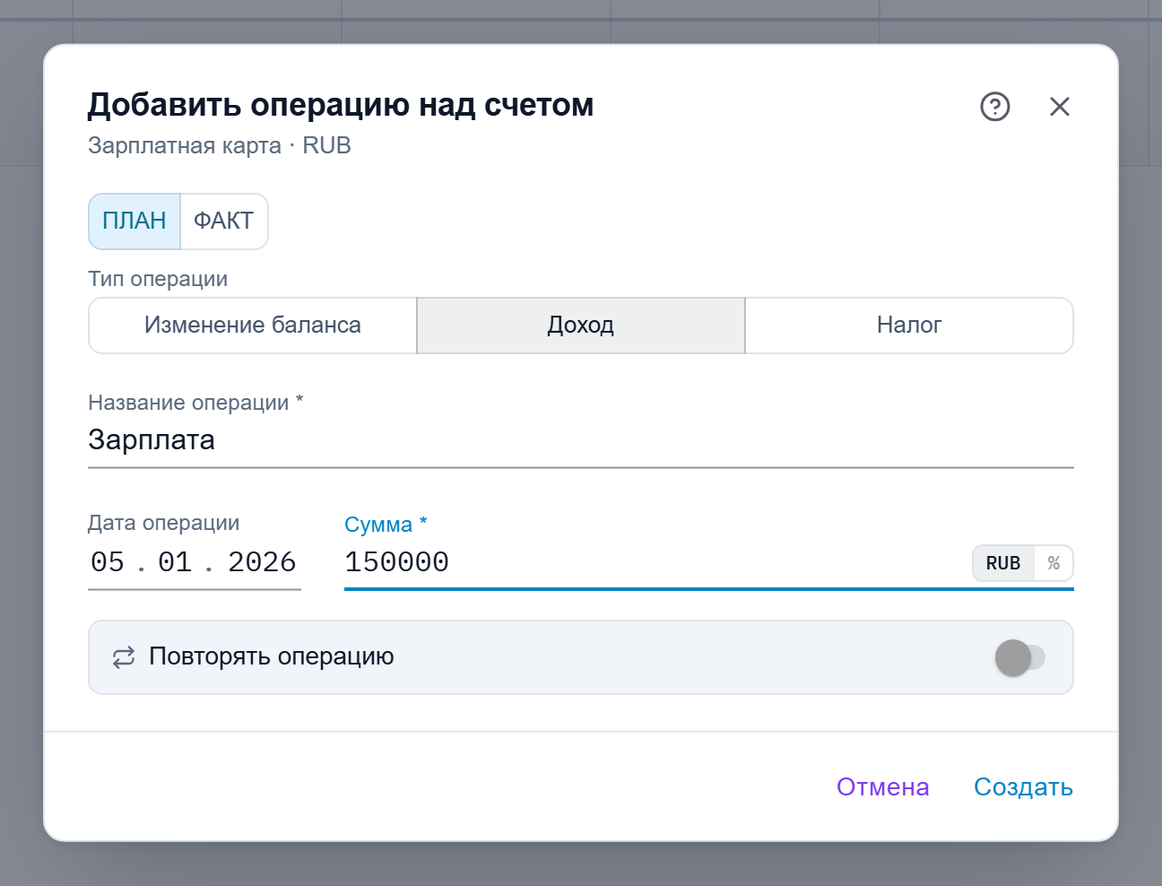
Task: Click the Повторять операцию label
Action: pos(272,657)
